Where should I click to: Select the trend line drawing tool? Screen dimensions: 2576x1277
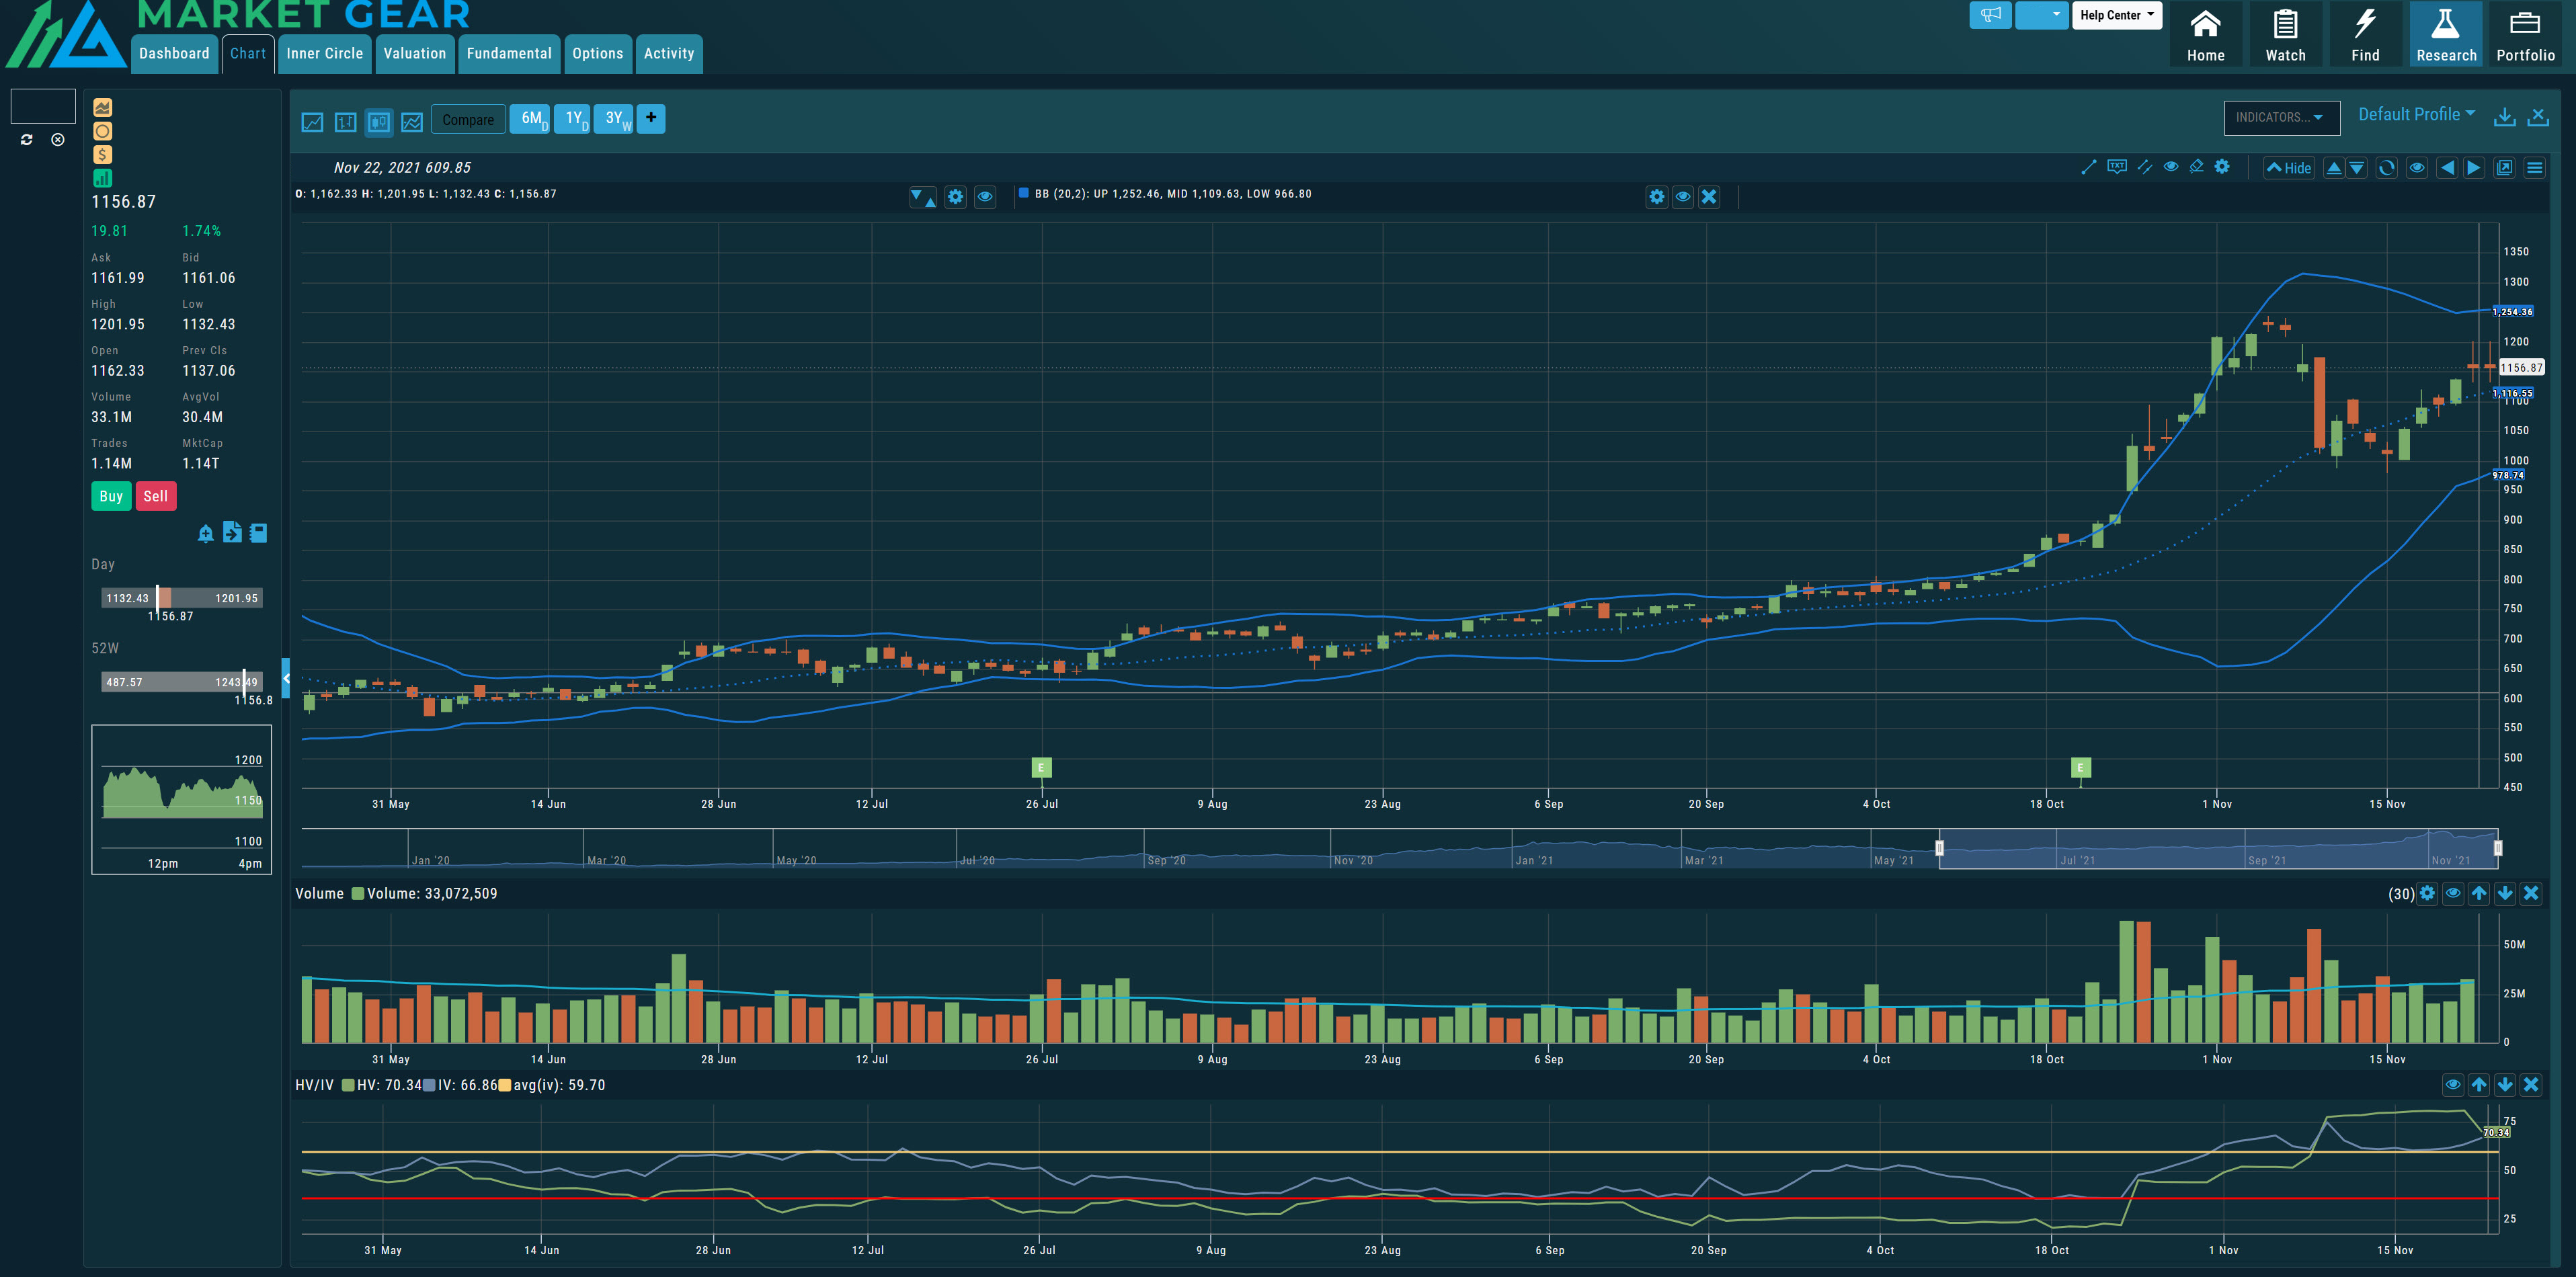(2088, 168)
